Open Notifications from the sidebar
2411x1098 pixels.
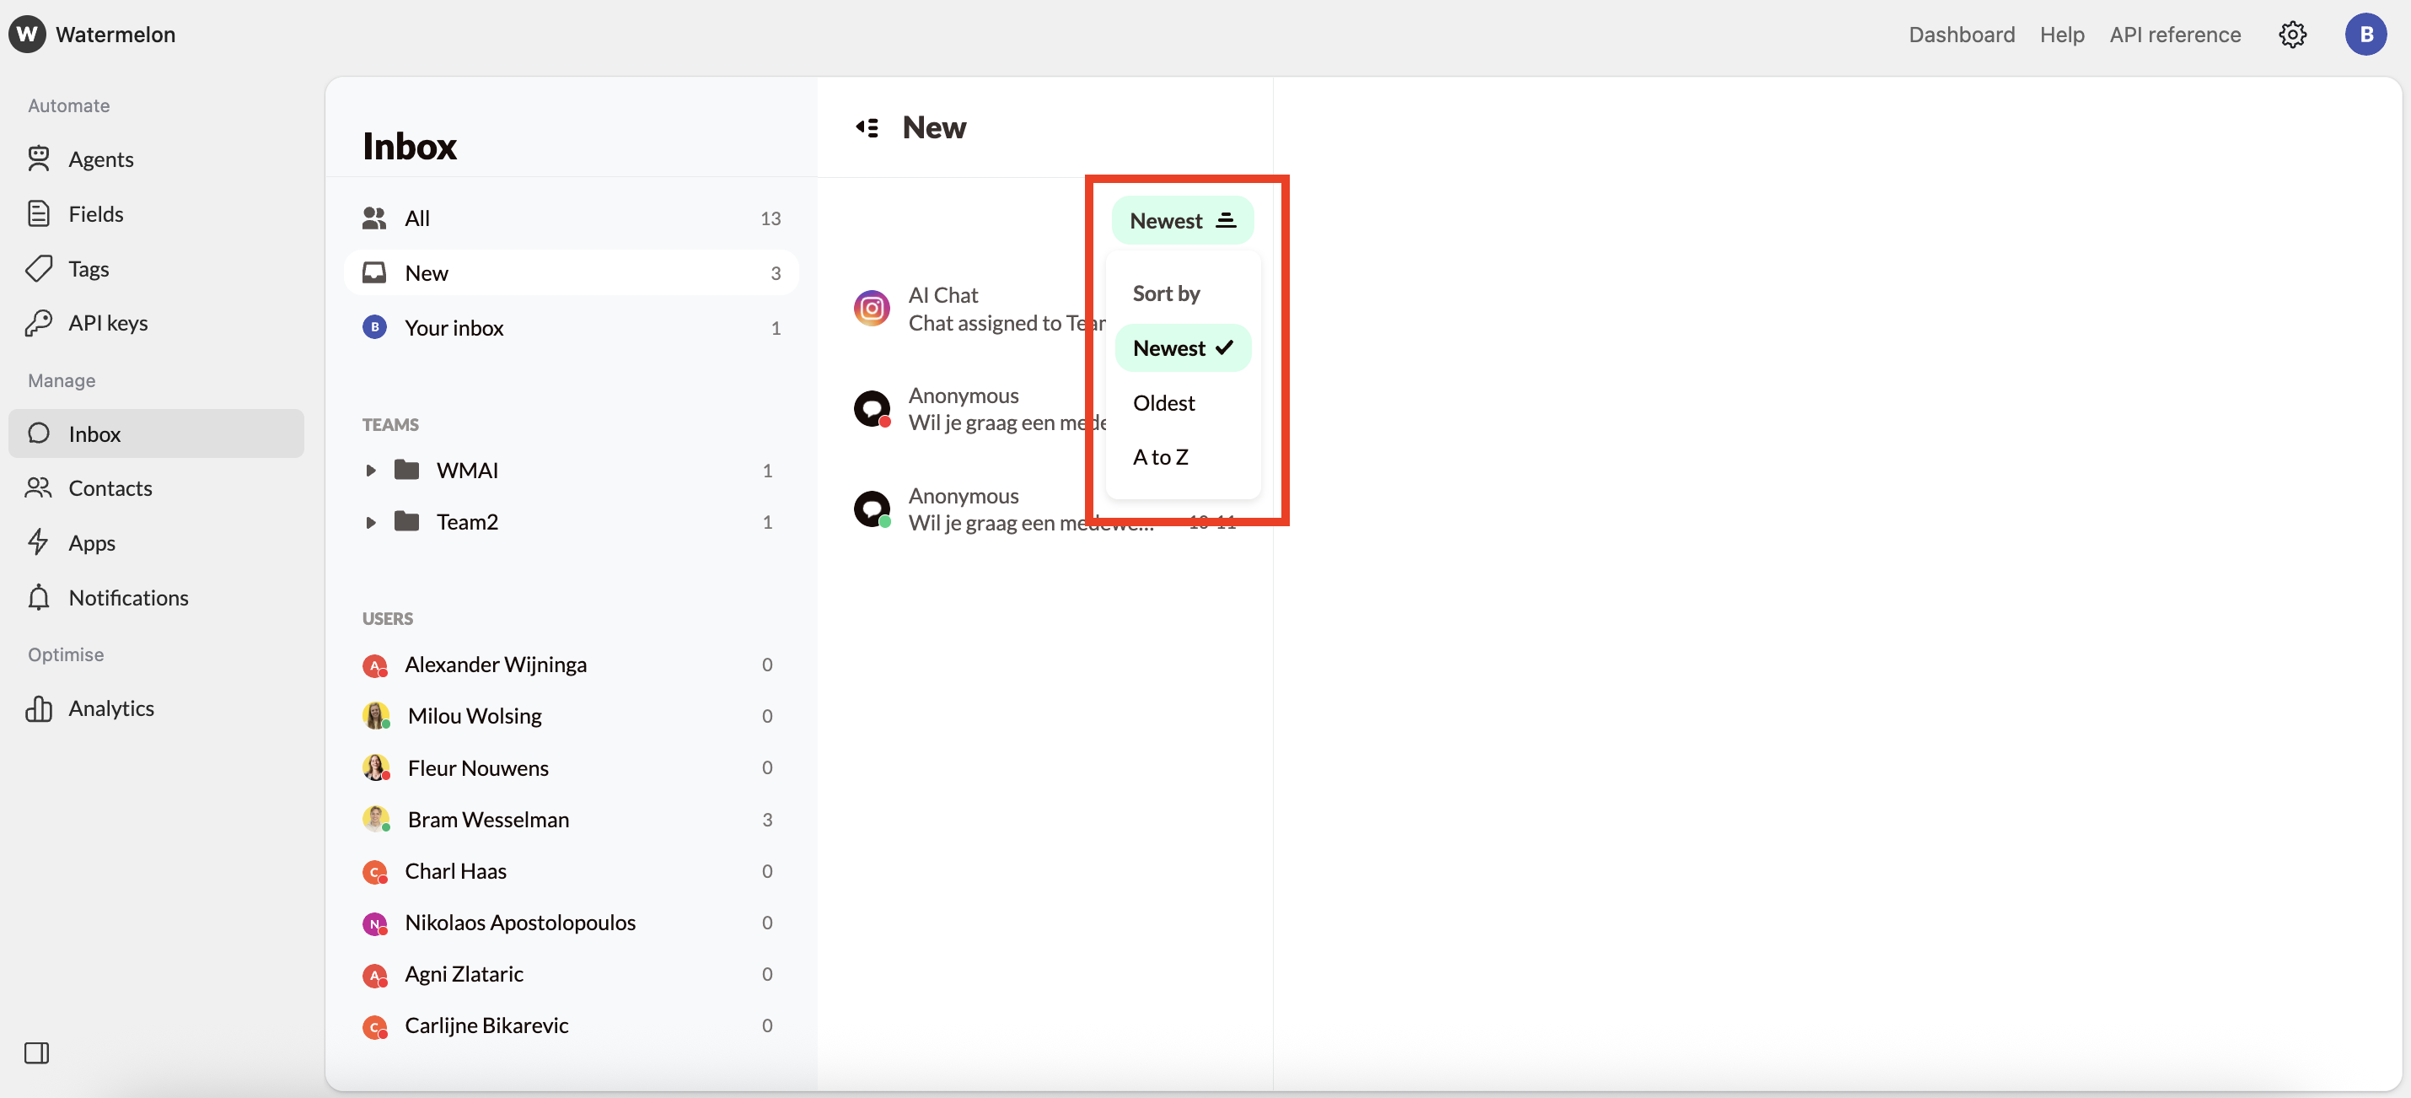click(x=128, y=597)
